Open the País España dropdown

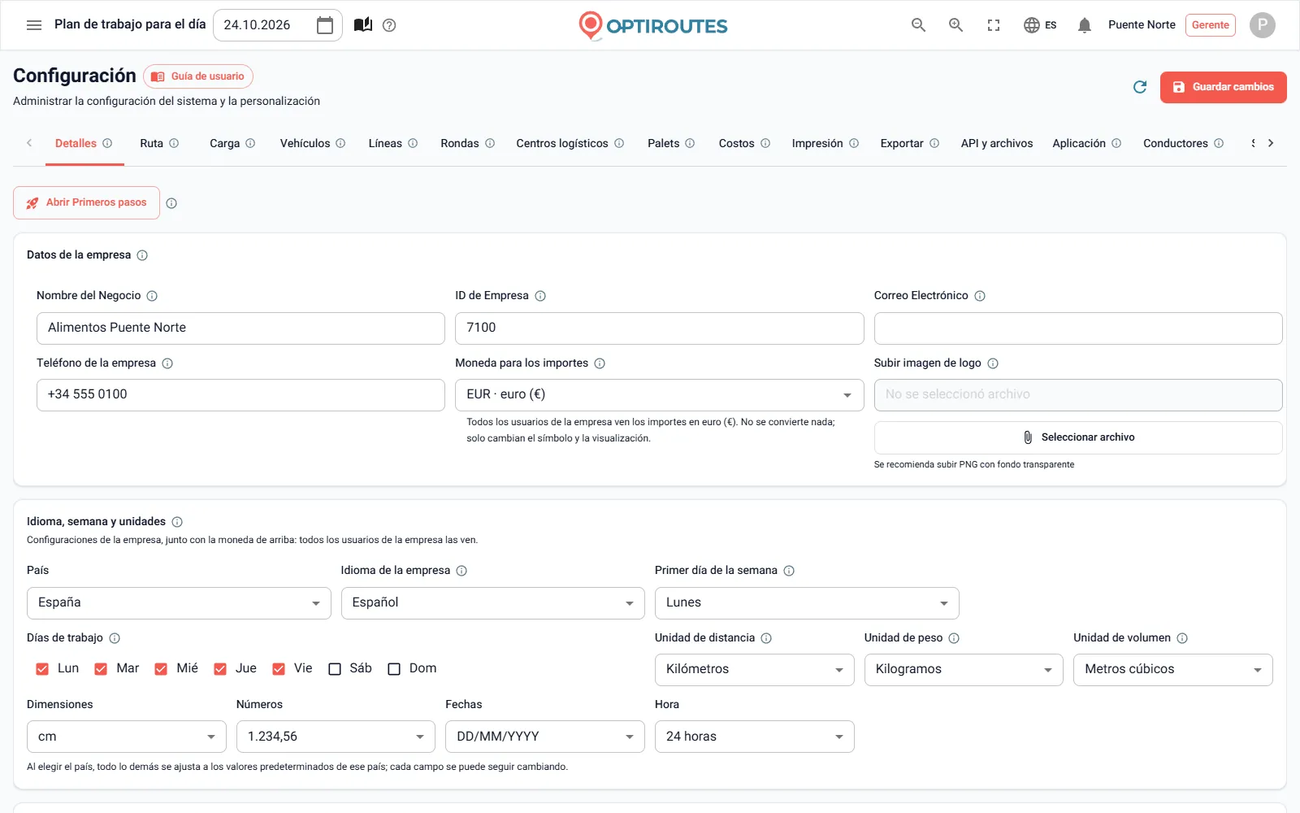[x=179, y=603]
